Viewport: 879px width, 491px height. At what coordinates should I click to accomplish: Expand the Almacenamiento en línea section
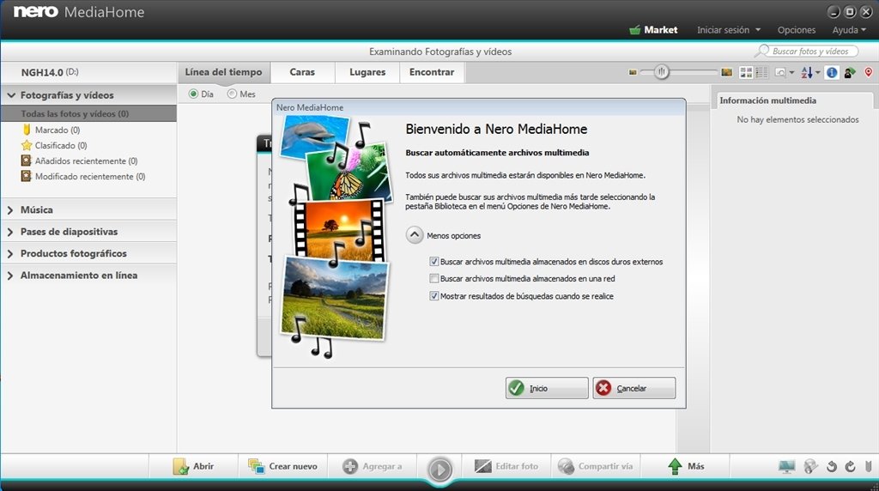point(10,276)
